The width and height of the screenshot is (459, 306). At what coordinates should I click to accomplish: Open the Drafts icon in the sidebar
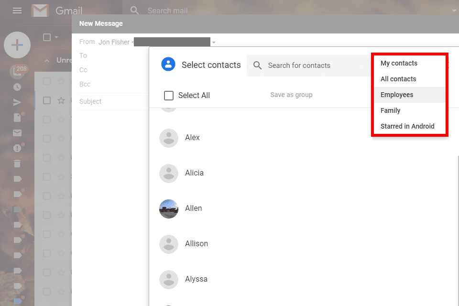coord(17,118)
